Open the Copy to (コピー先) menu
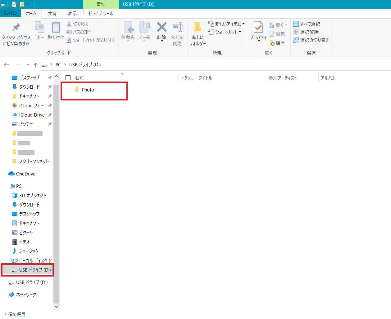This screenshot has width=391, height=319. point(143,31)
